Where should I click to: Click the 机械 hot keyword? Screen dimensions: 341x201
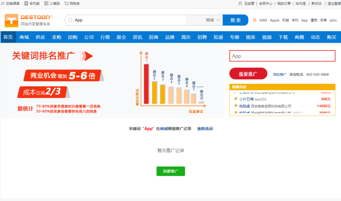285,20
